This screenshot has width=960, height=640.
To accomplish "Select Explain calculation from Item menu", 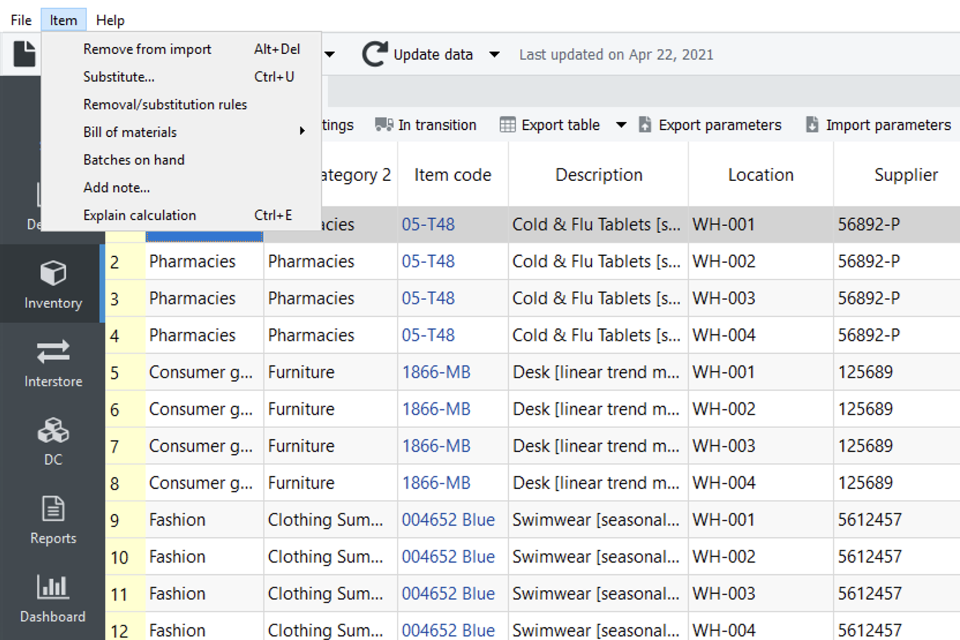I will pyautogui.click(x=140, y=215).
